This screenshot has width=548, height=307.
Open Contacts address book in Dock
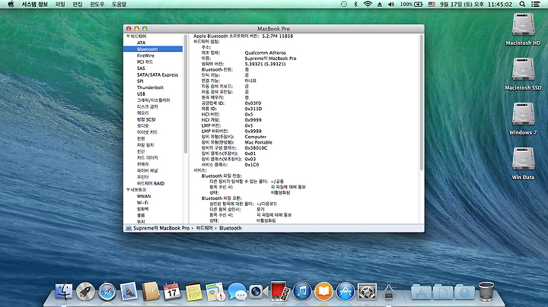150,291
